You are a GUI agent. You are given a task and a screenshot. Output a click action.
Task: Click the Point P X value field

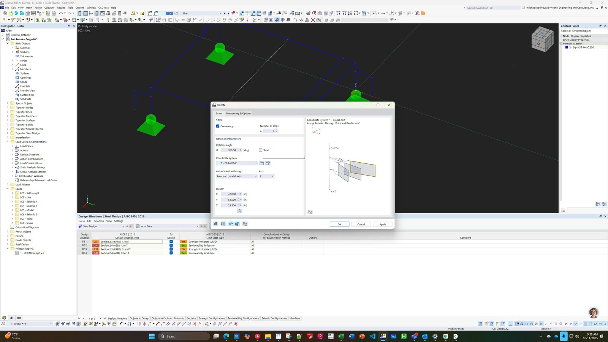pyautogui.click(x=229, y=194)
